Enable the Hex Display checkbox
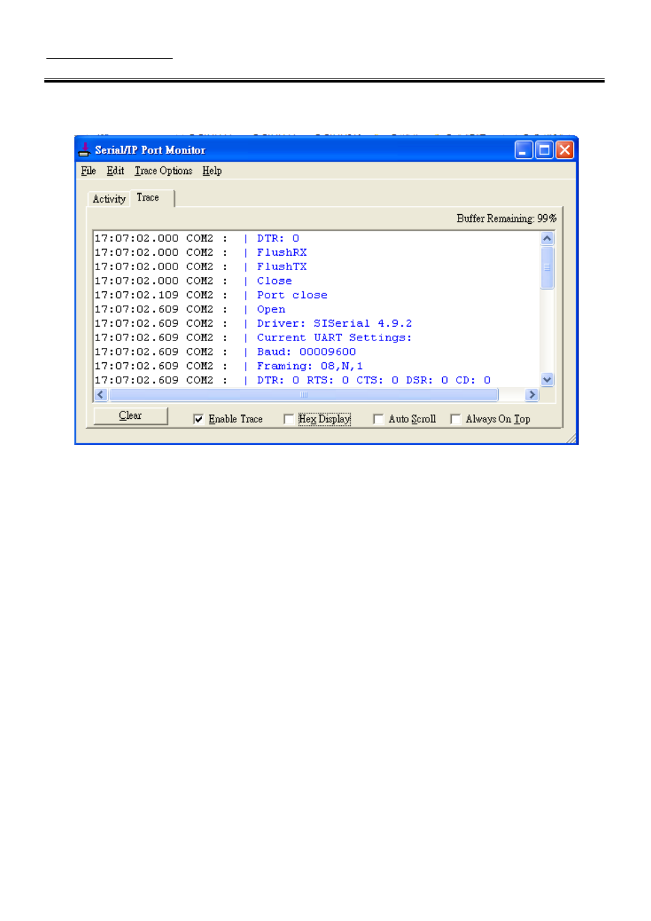 click(x=289, y=419)
